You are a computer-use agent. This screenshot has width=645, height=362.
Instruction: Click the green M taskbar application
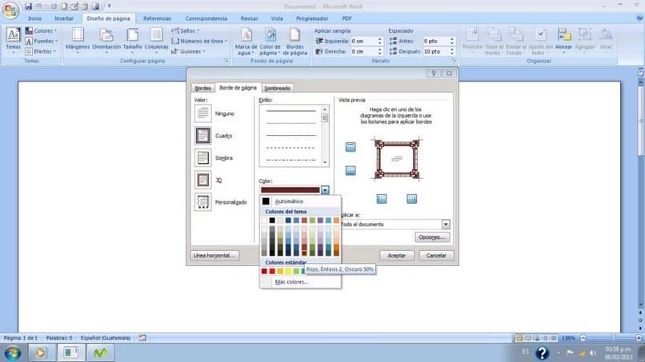click(100, 353)
